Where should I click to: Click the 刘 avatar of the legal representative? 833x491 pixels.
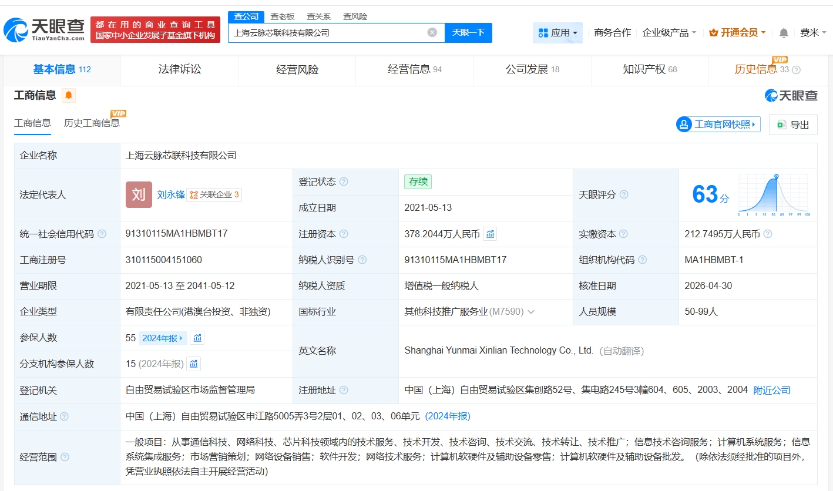(139, 194)
